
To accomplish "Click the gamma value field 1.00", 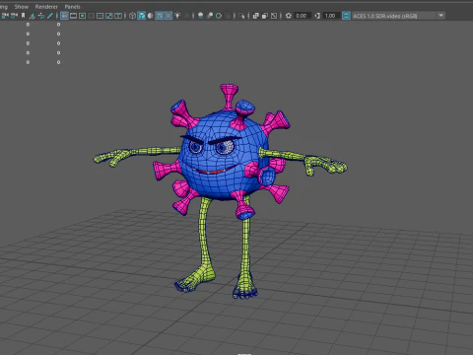I will tap(331, 16).
